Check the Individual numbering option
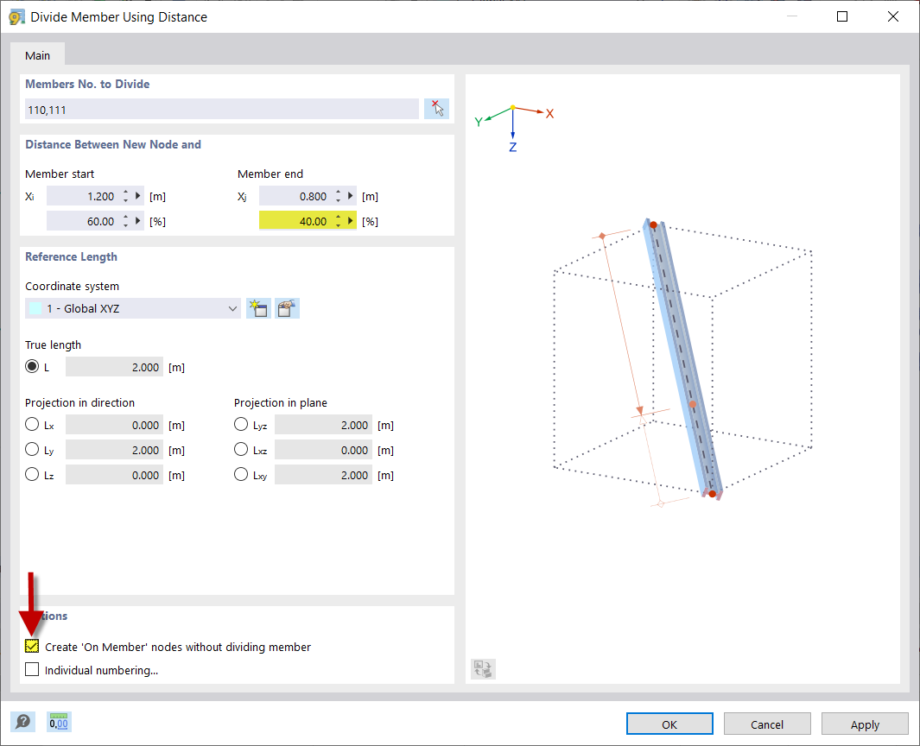The image size is (920, 746). 31,669
